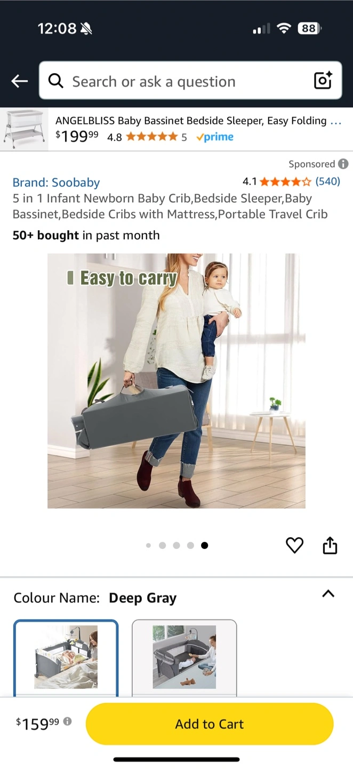This screenshot has width=353, height=769.
Task: Select the Deep Gray colour option
Action: [66, 658]
